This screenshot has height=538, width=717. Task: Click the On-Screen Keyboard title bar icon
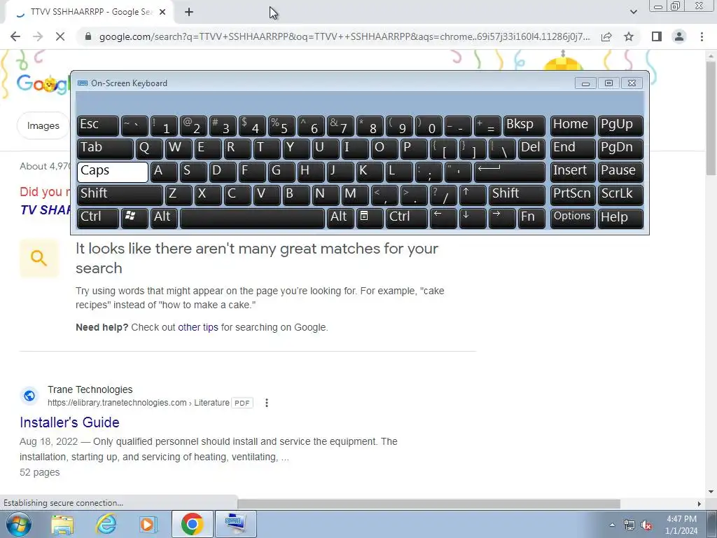83,83
